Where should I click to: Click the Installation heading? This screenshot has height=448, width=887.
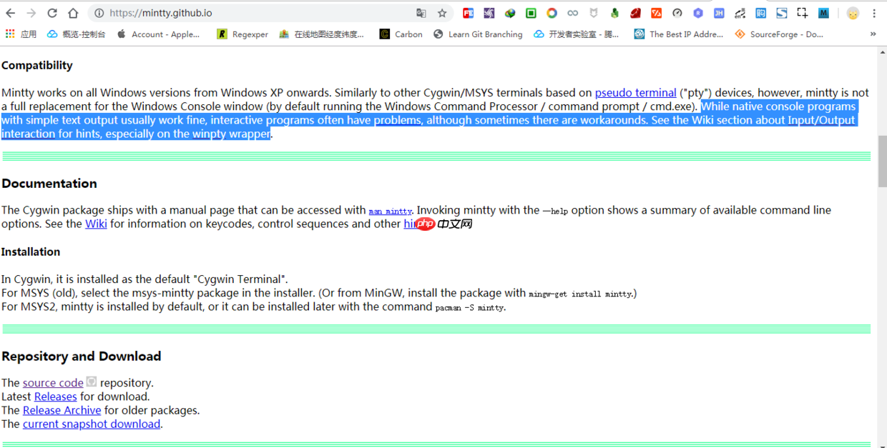[x=31, y=252]
